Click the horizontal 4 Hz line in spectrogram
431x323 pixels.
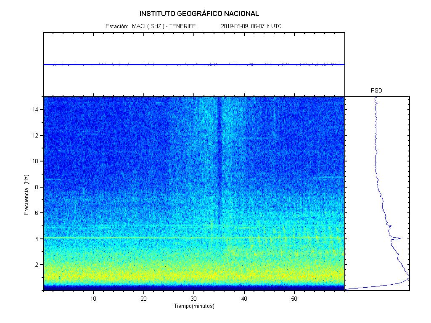(126, 238)
